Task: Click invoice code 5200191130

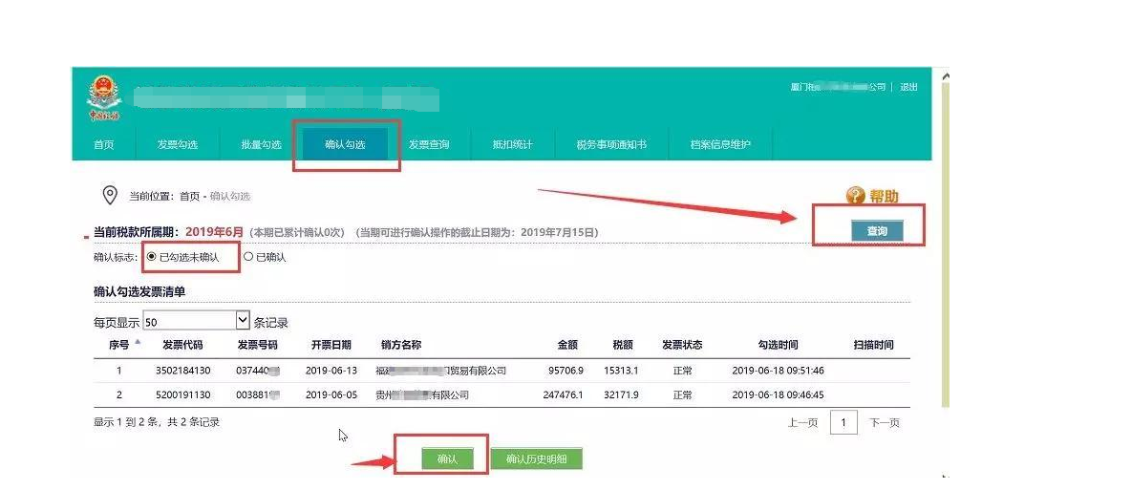Action: [x=183, y=395]
